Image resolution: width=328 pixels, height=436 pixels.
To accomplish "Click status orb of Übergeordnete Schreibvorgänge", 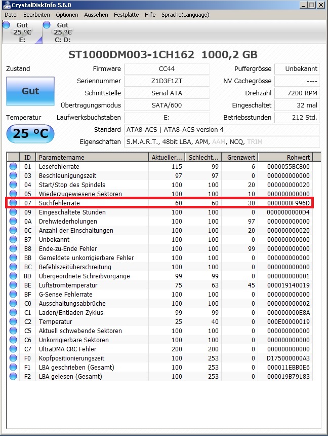I will 13,276.
